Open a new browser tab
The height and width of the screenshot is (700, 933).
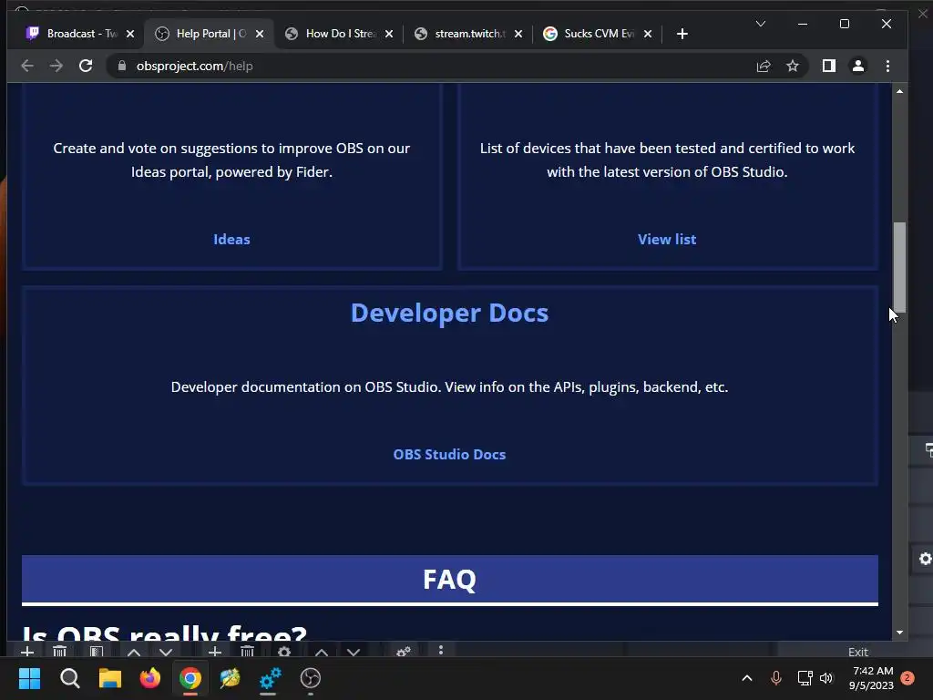point(682,34)
